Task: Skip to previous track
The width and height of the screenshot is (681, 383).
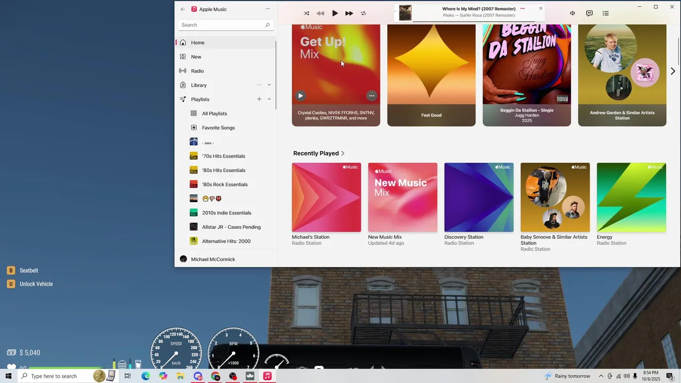Action: pos(320,13)
